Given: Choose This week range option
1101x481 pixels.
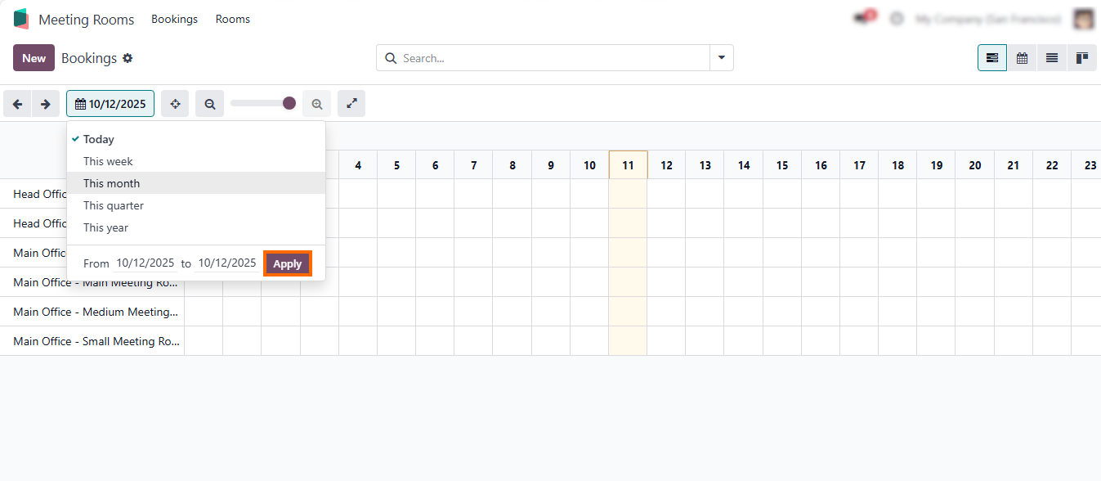Looking at the screenshot, I should pos(108,161).
